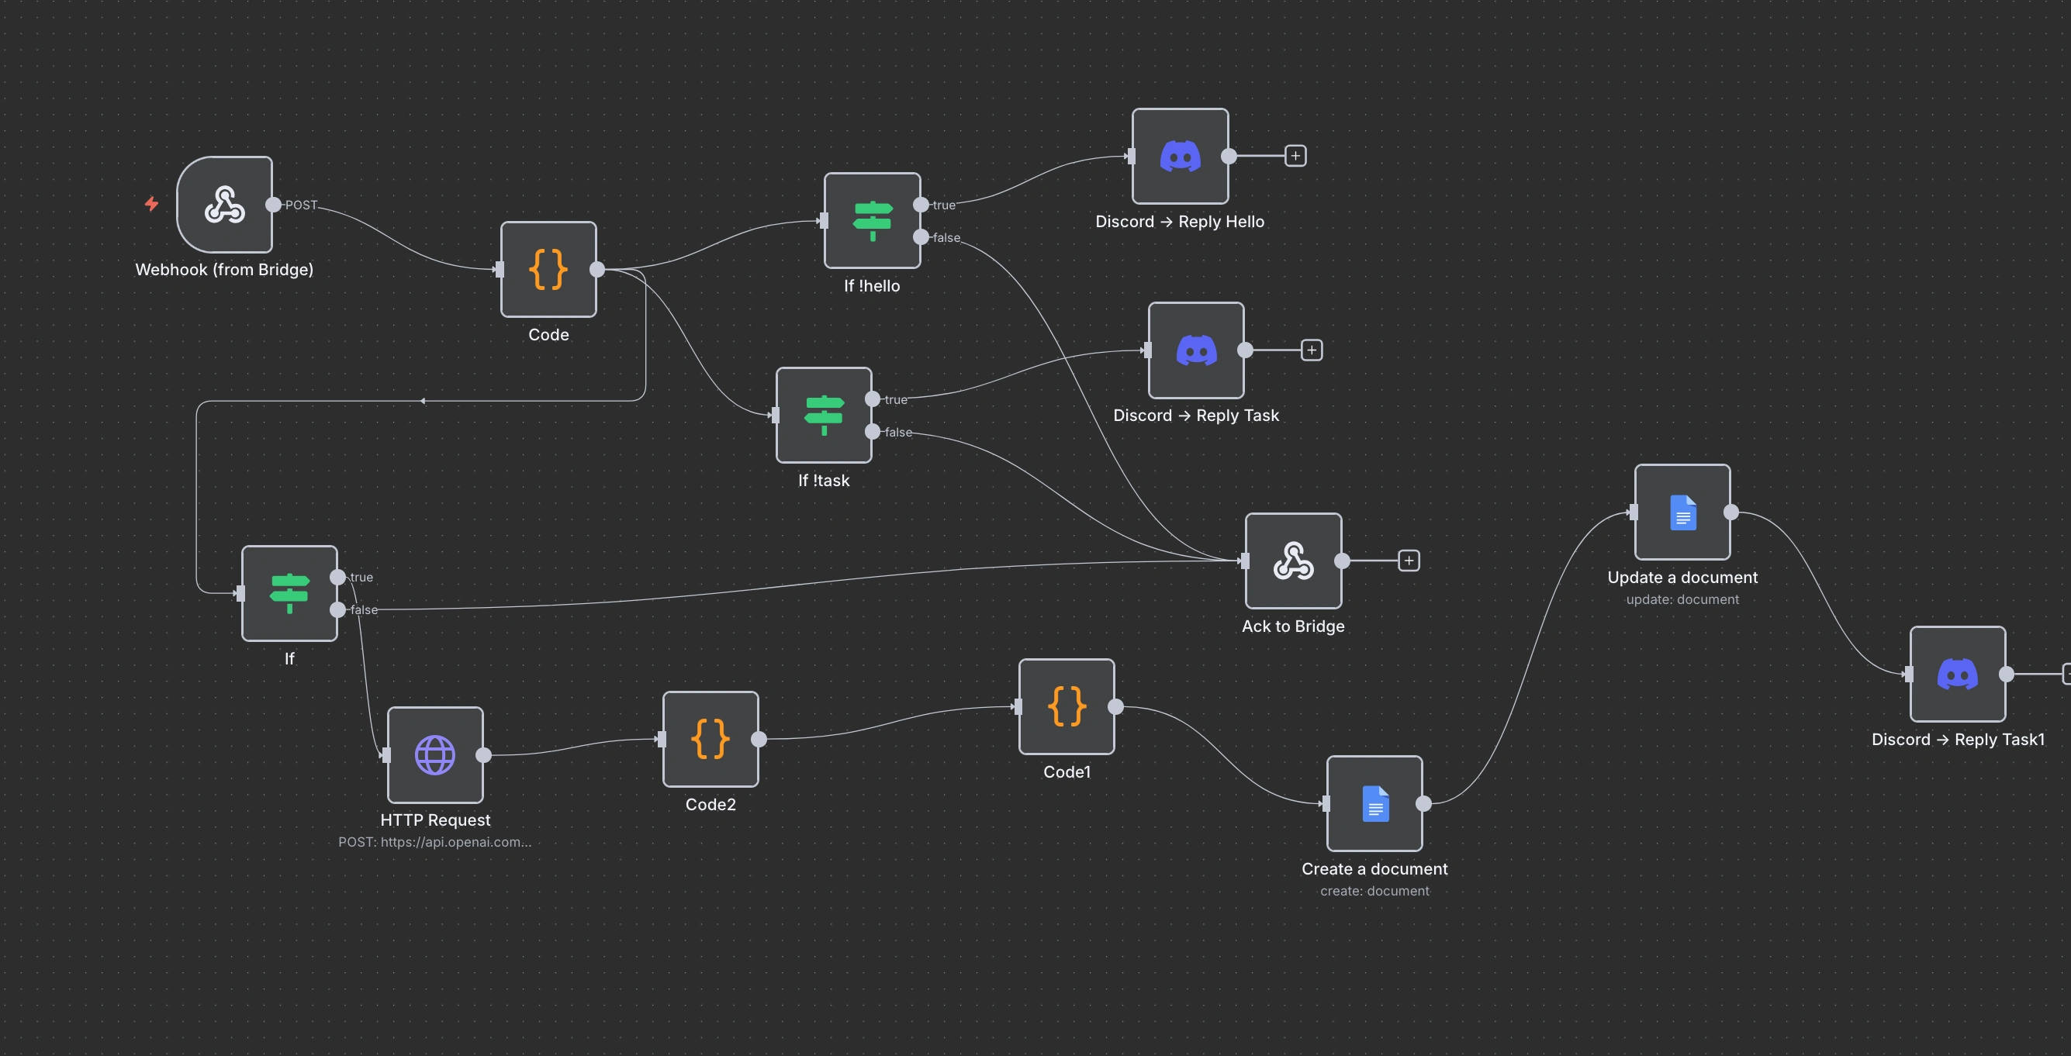Image resolution: width=2071 pixels, height=1056 pixels.
Task: Select the Code2 node
Action: pos(710,739)
